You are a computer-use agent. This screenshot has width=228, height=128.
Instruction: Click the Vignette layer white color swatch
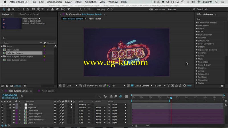pos(26,108)
